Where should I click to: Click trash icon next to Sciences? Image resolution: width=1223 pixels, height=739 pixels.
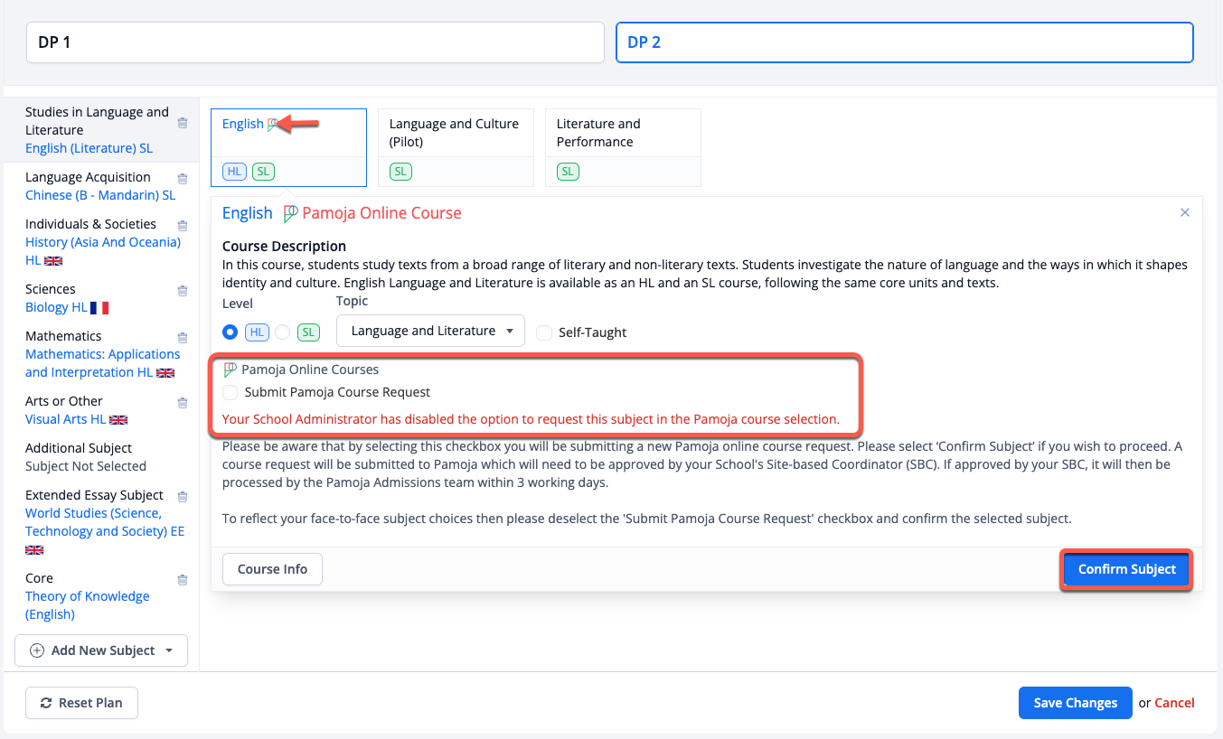[183, 291]
